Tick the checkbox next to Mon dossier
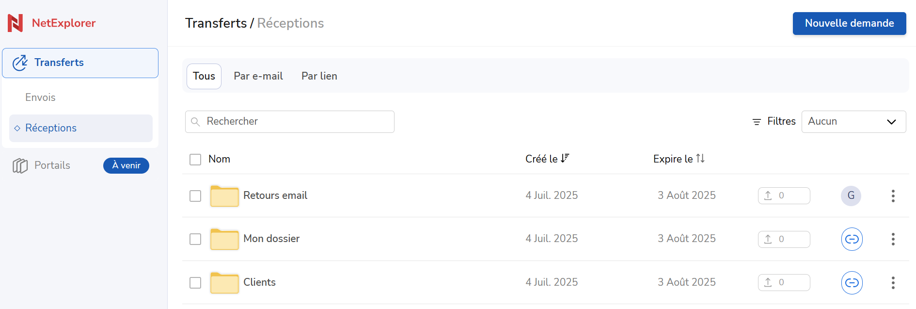 pyautogui.click(x=195, y=239)
